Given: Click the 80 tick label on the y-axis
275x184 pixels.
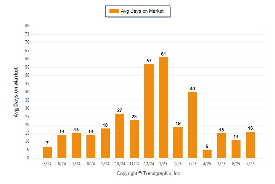Looking at the screenshot, I should pos(27,26).
